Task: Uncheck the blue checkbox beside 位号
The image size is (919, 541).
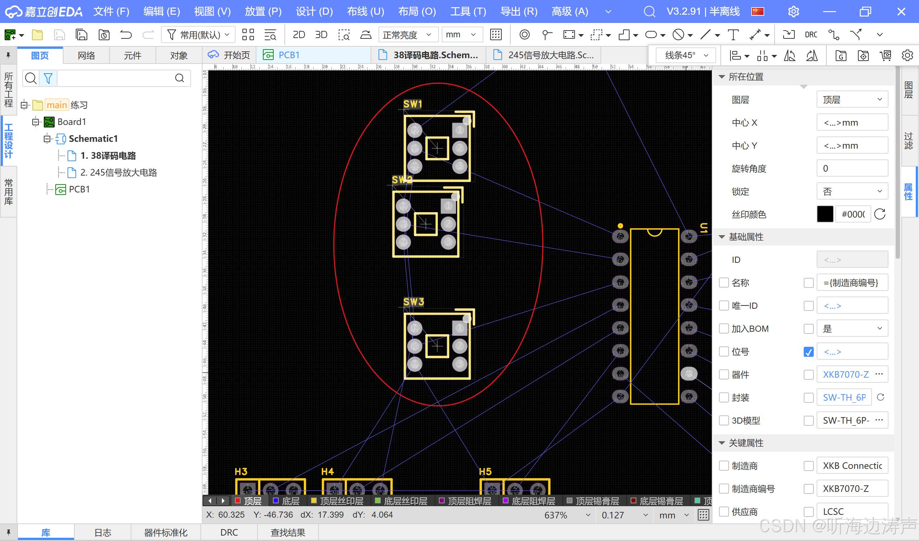Action: pyautogui.click(x=808, y=352)
